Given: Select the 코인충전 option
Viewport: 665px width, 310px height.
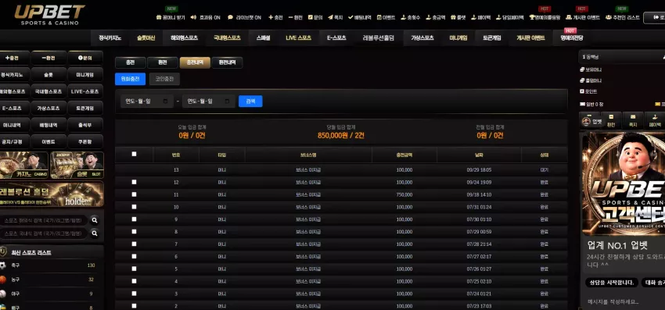Looking at the screenshot, I should tap(164, 79).
